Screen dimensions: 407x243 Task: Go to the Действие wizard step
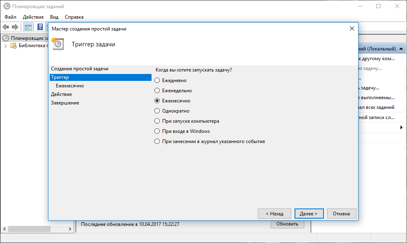coord(62,94)
